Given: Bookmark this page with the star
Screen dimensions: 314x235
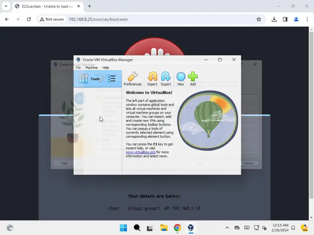Looking at the screenshot, I should 259,19.
